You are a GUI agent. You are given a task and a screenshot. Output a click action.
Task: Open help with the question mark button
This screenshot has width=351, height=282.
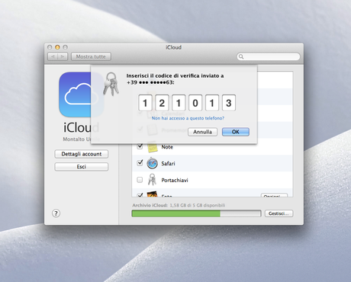pos(56,213)
